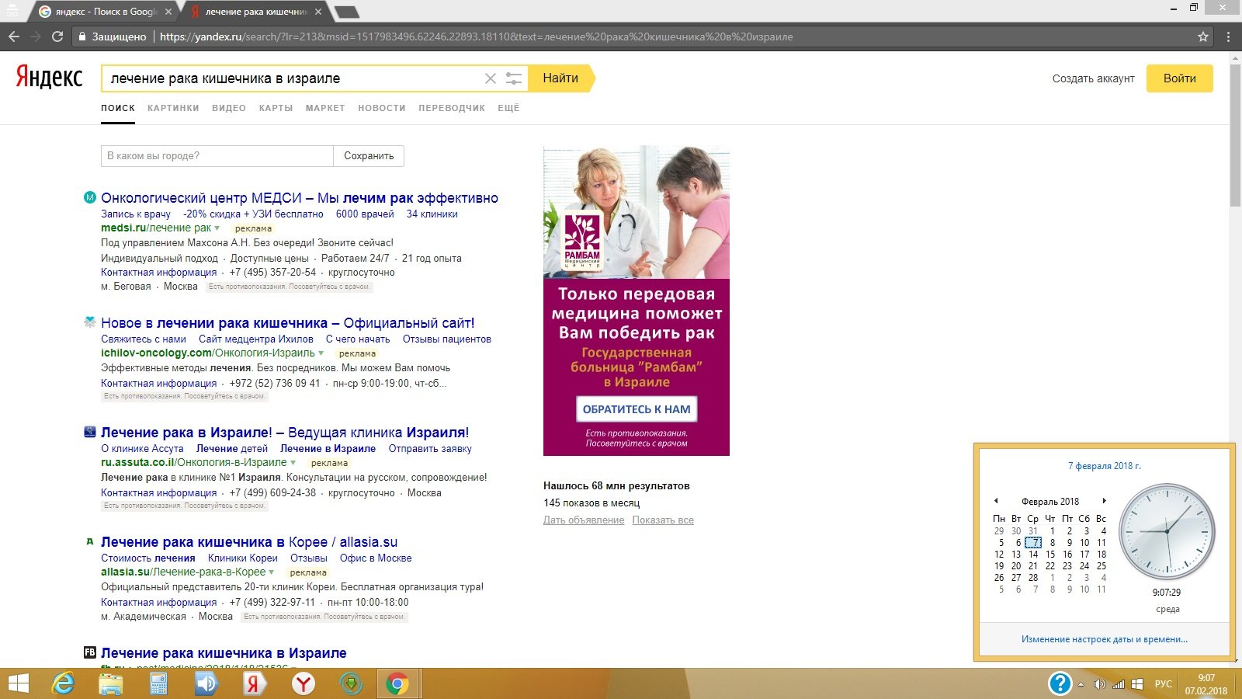The height and width of the screenshot is (699, 1242).
Task: Open the blue help question mark icon
Action: tap(1060, 683)
